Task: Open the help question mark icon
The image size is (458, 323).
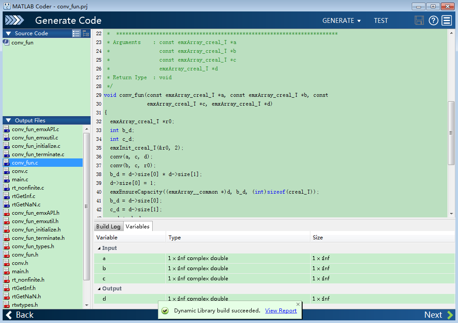Action: 433,20
